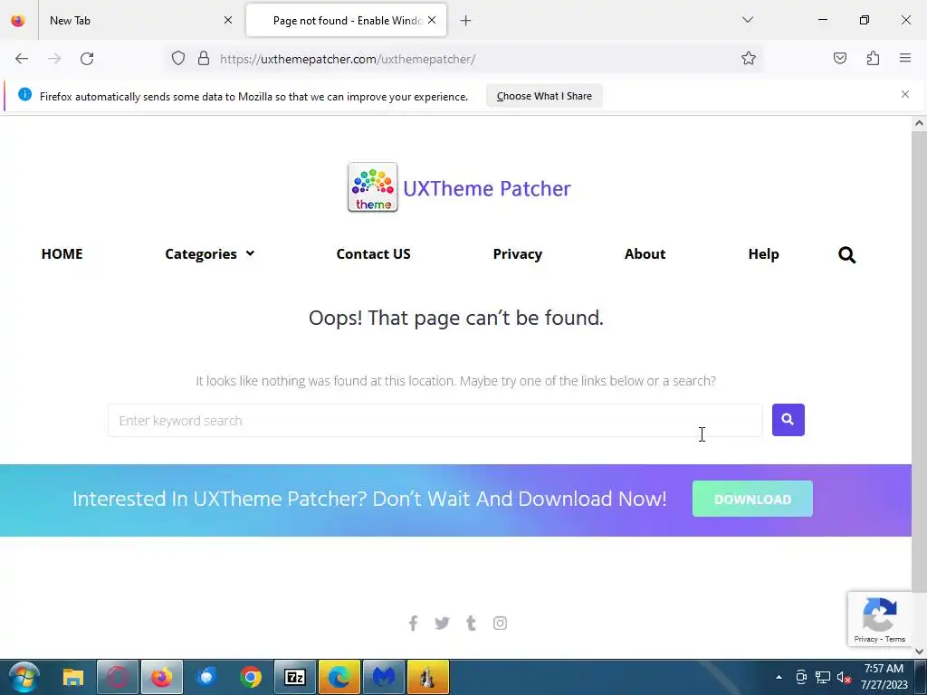Open the Windows Start button
This screenshot has width=927, height=695.
click(24, 677)
